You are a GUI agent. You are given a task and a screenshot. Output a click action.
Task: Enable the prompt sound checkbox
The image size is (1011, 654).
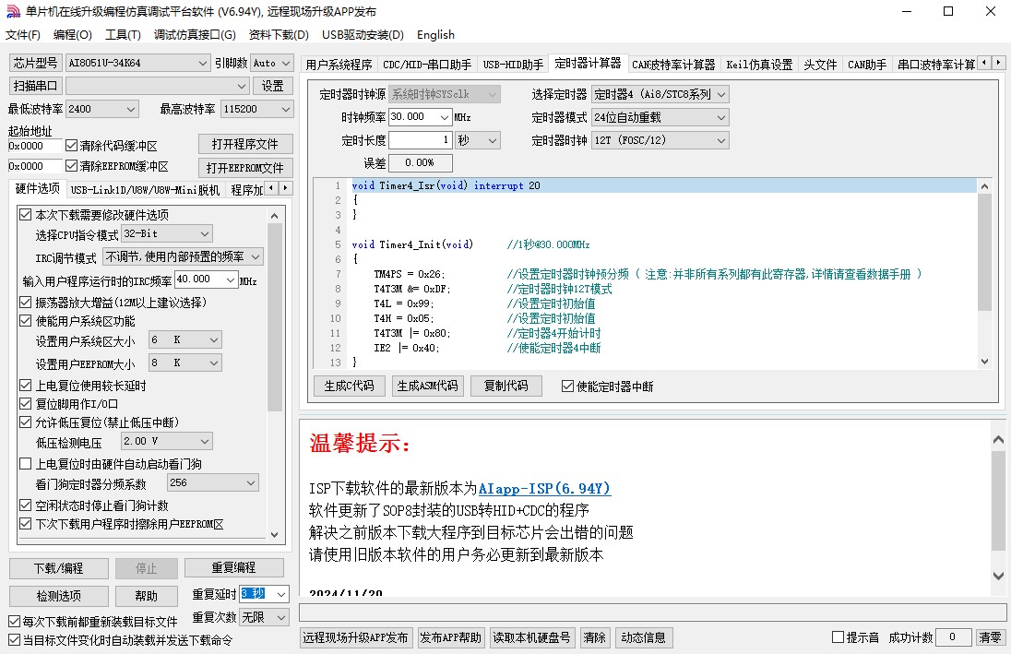tap(838, 637)
